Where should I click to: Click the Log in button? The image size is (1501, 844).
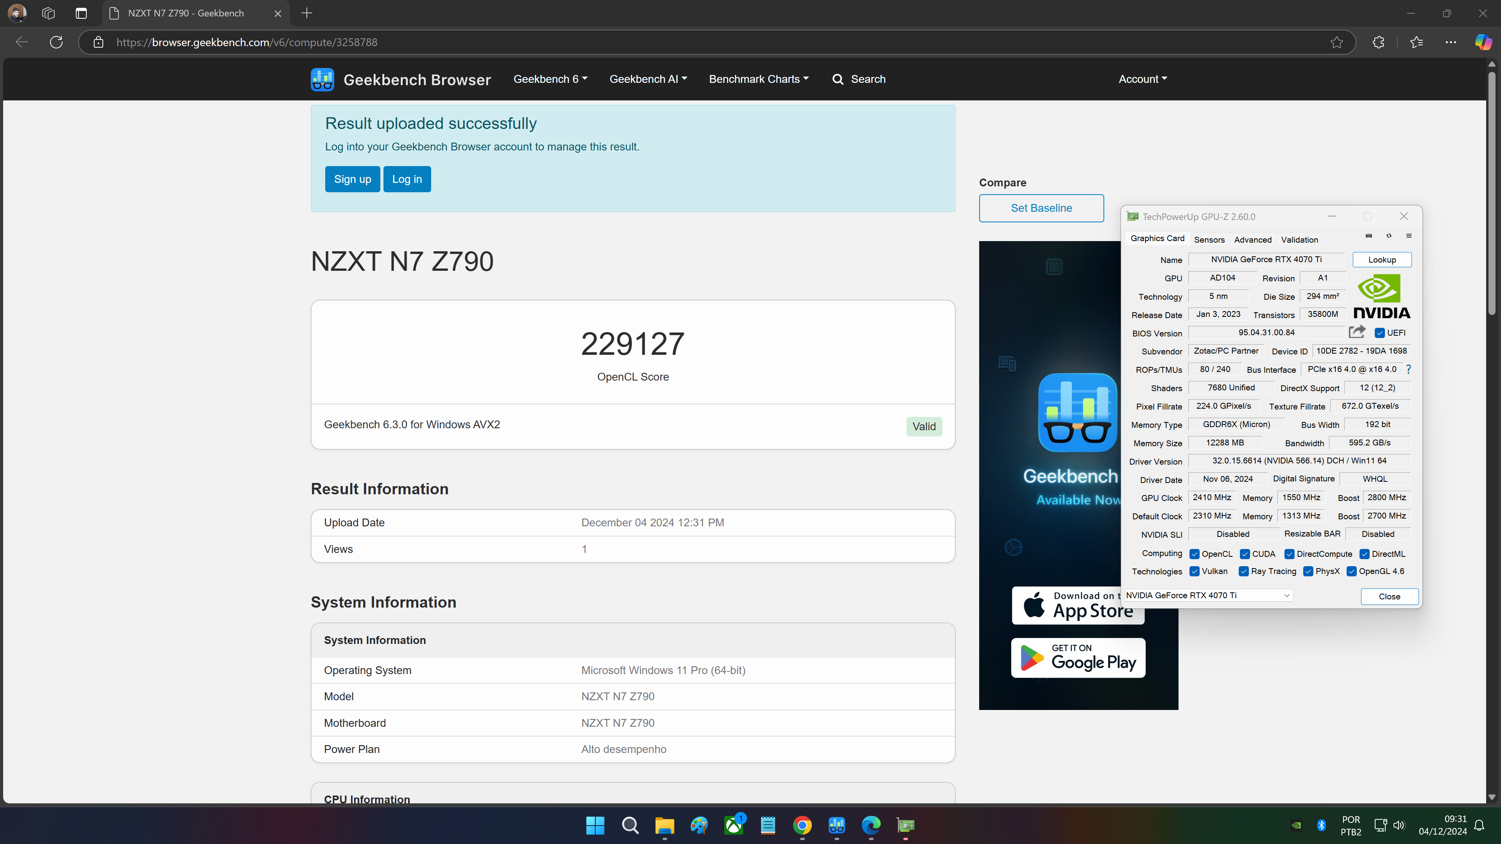tap(407, 179)
